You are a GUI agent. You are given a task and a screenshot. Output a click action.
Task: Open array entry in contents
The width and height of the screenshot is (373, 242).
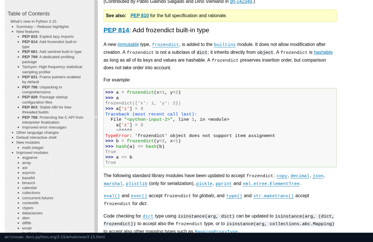[x=26, y=163]
